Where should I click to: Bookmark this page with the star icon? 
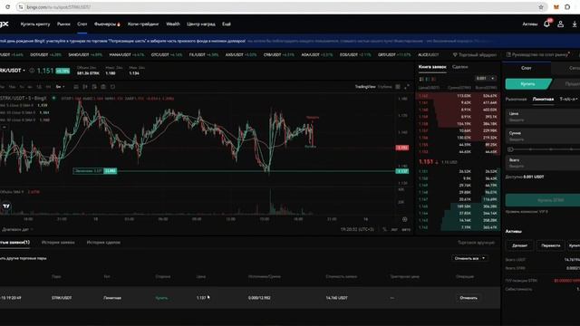(x=541, y=7)
